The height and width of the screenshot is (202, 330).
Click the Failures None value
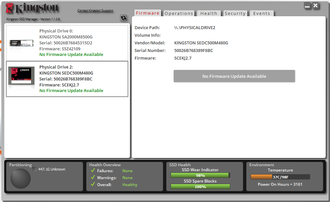click(127, 171)
